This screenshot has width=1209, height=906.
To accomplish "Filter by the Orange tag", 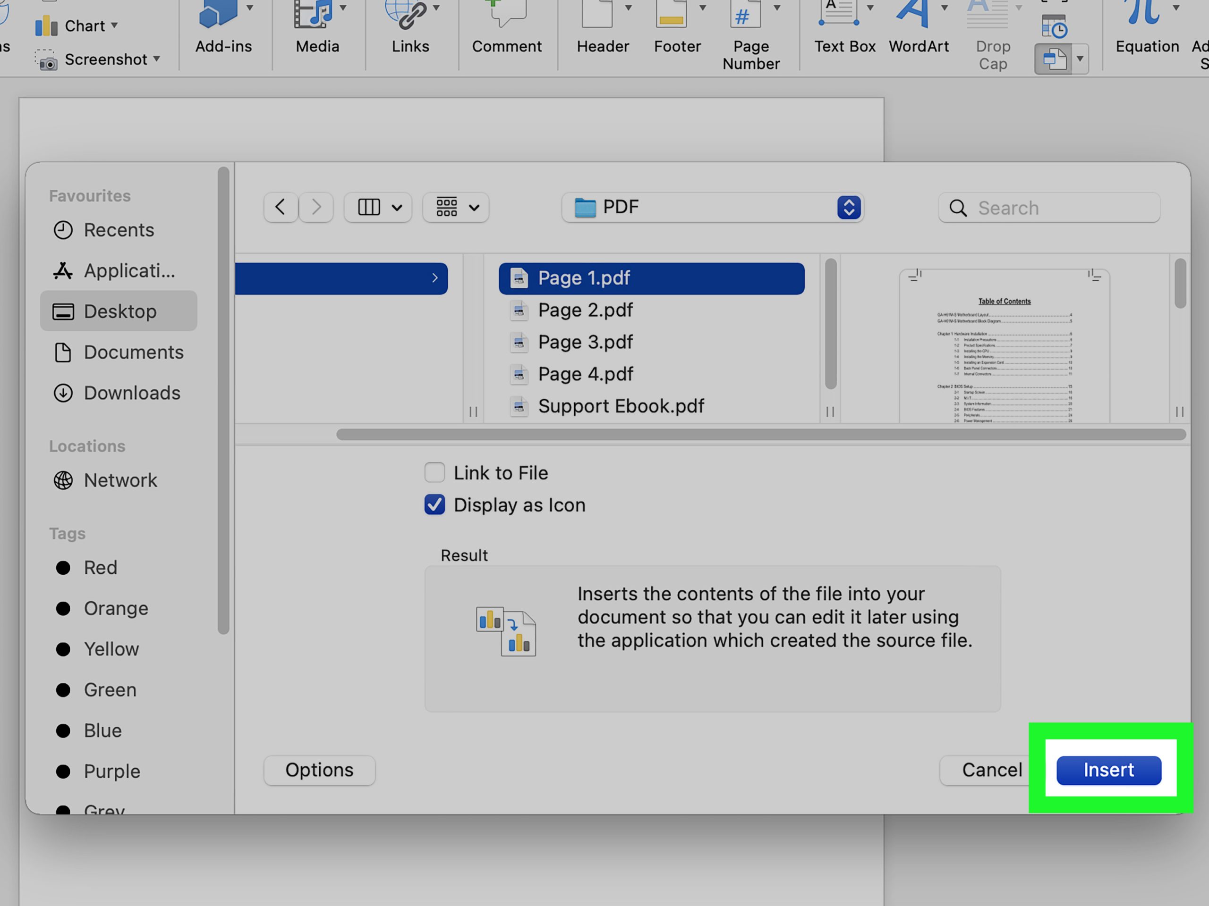I will click(119, 608).
